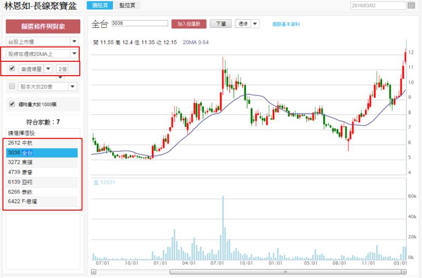Click the 量 12931 volume label
Viewport: 422px width, 278px height.
104,182
